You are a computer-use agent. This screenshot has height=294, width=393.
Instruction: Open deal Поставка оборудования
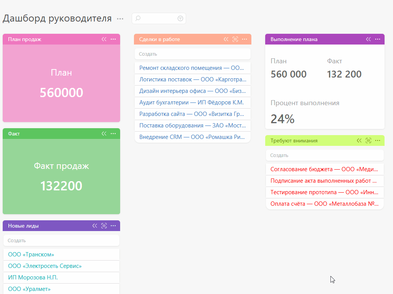tap(193, 126)
